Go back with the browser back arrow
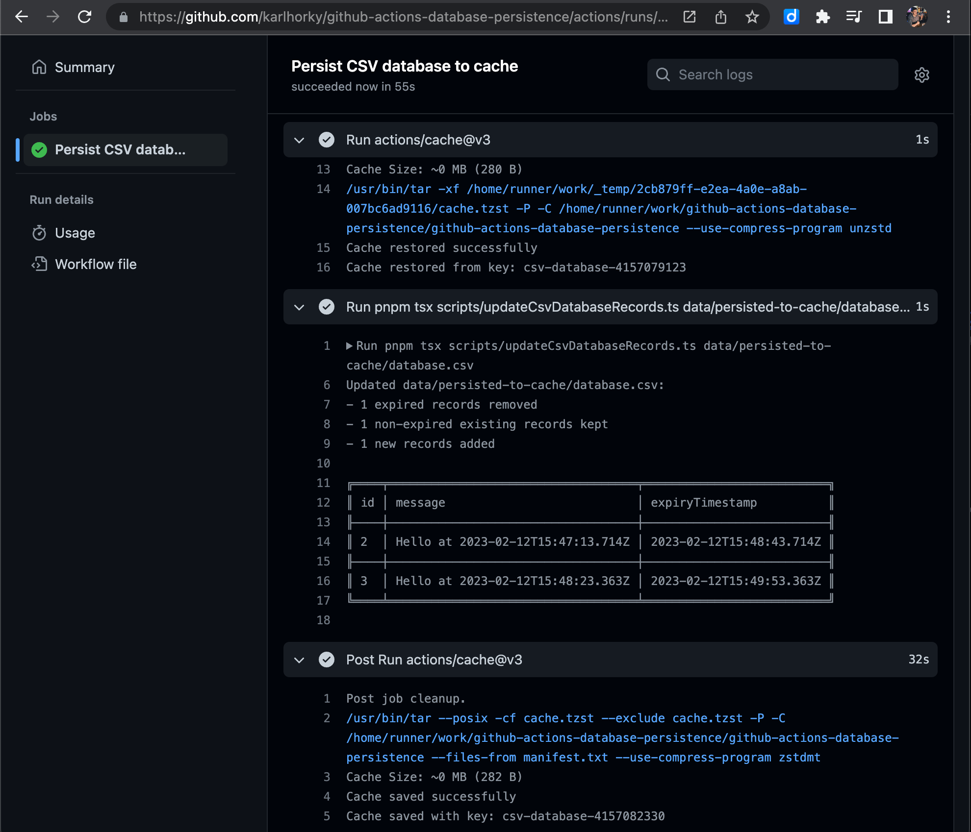This screenshot has width=971, height=832. pyautogui.click(x=22, y=17)
